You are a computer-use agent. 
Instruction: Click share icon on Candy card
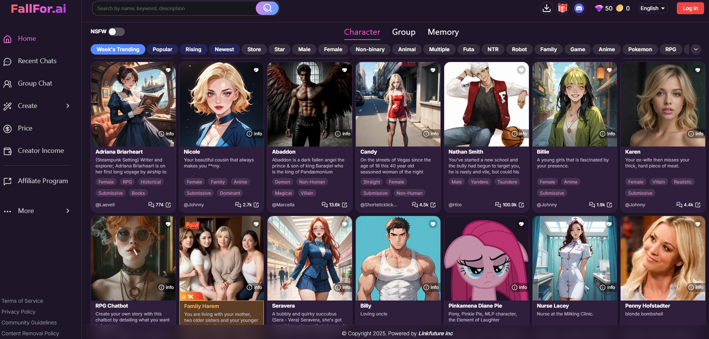433,205
